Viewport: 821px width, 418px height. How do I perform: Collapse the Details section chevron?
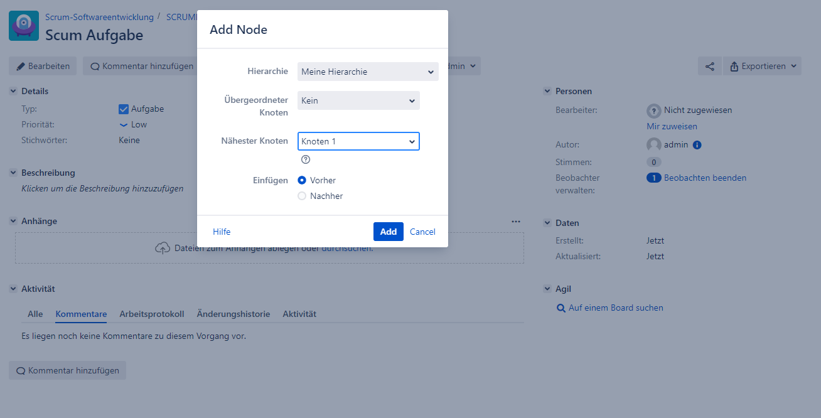point(13,91)
